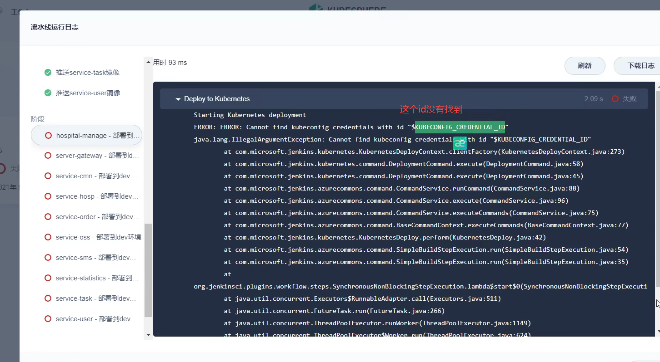Open the hospital-manage deploy stage
This screenshot has height=362, width=660.
pyautogui.click(x=86, y=135)
